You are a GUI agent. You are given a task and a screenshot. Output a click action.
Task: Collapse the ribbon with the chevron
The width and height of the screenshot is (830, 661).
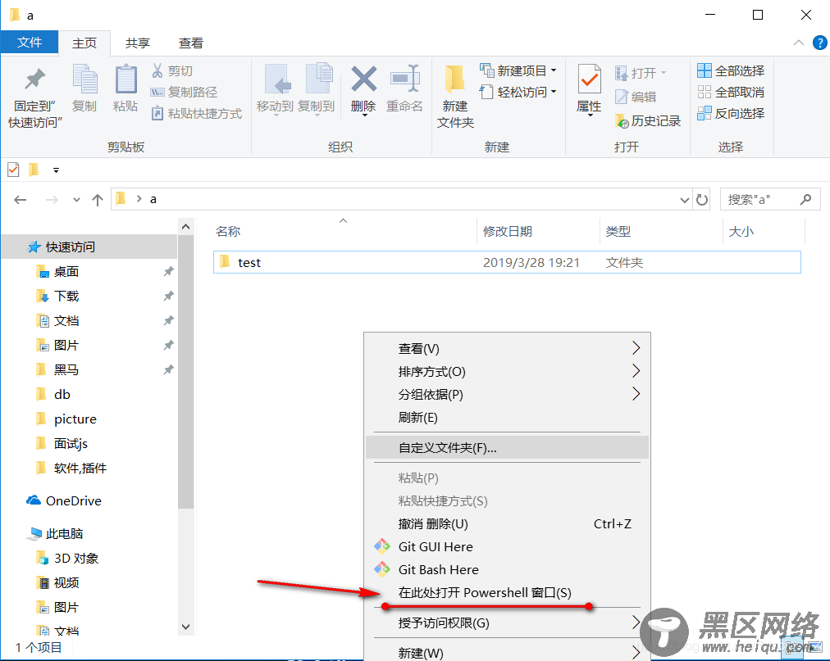pyautogui.click(x=799, y=43)
